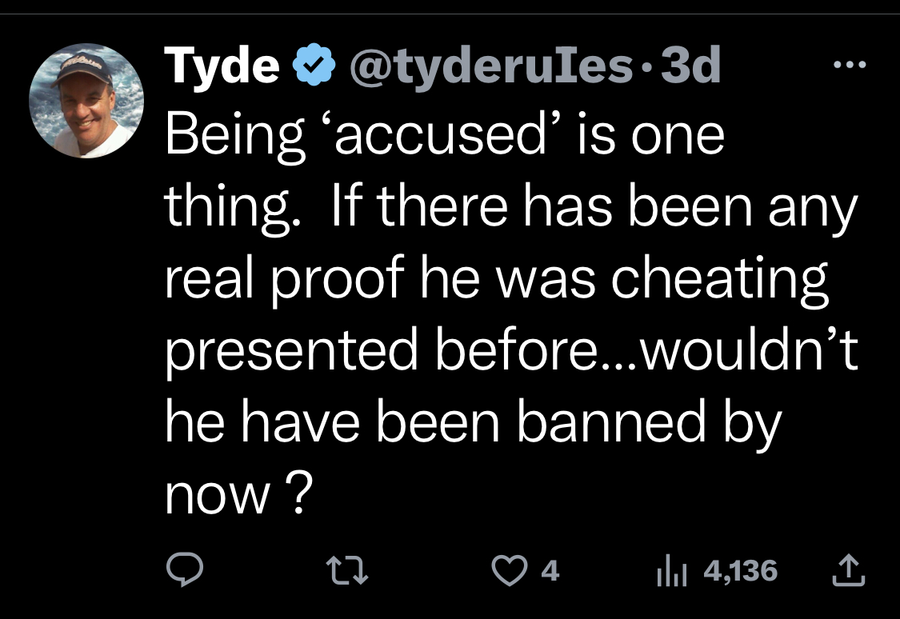
Task: Click the word 'presented' in the tweet
Action: pos(291,351)
